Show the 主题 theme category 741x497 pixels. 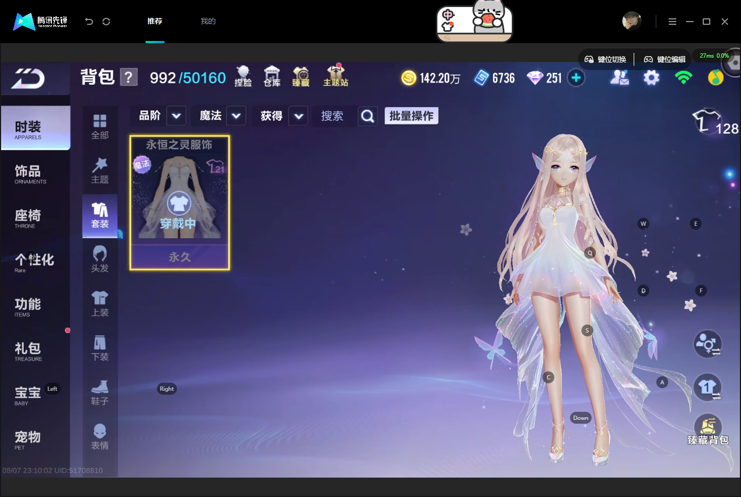pos(100,171)
